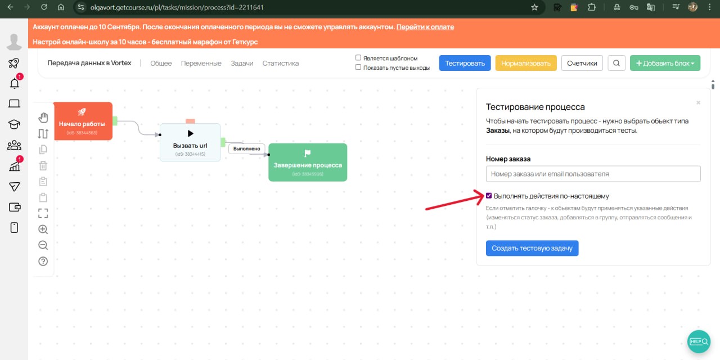Uncheck 'Выполнять действия по-настоящему' checkbox

(489, 196)
